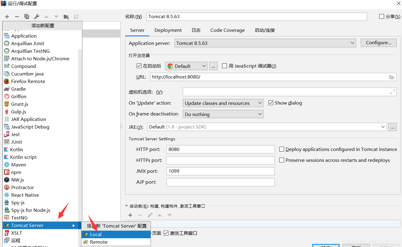
Task: Open the 启动/连接 tab
Action: tap(265, 30)
